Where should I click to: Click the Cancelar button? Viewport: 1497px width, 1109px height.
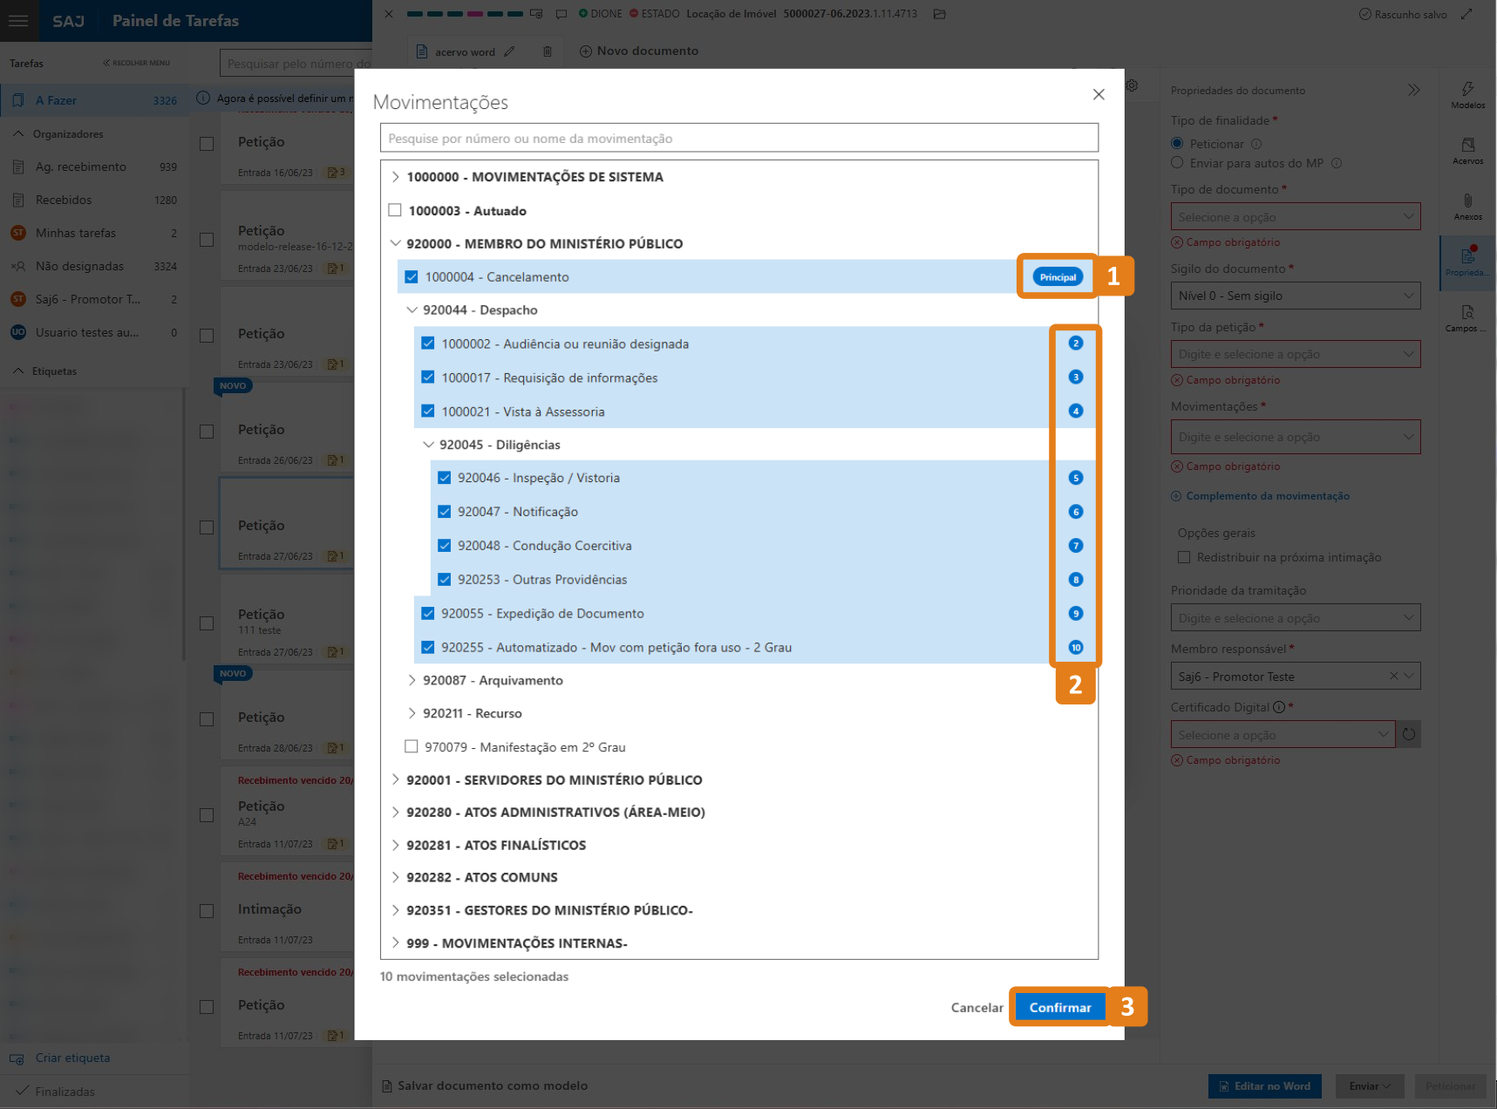tap(976, 1007)
